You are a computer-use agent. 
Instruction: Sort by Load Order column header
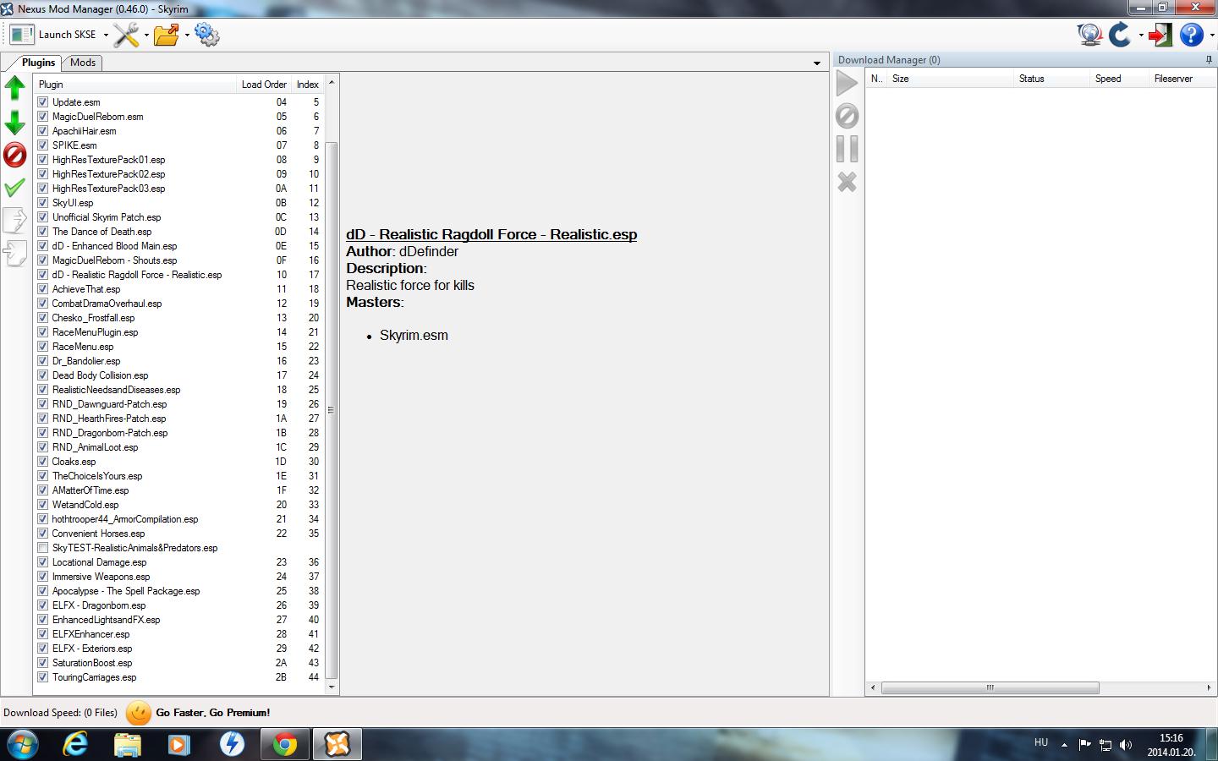point(264,85)
